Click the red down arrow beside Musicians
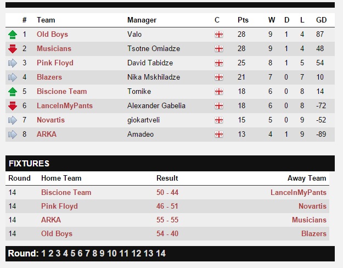 click(x=13, y=49)
